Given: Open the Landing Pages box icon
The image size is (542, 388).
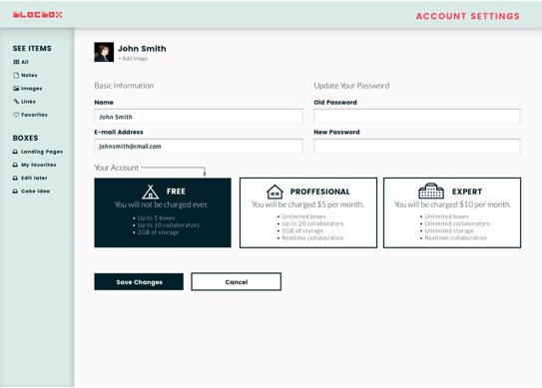Looking at the screenshot, I should click(15, 152).
